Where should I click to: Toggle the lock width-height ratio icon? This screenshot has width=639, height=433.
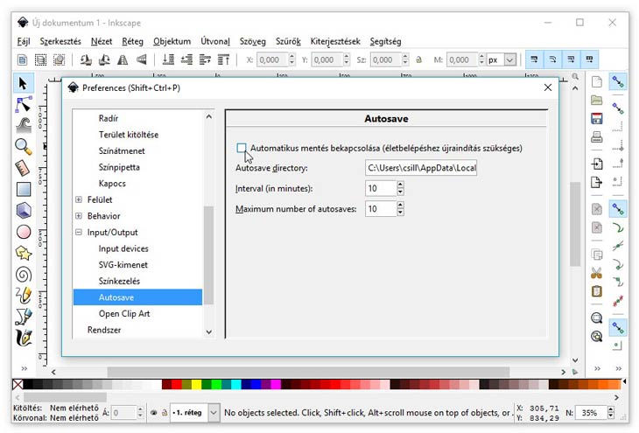click(418, 60)
